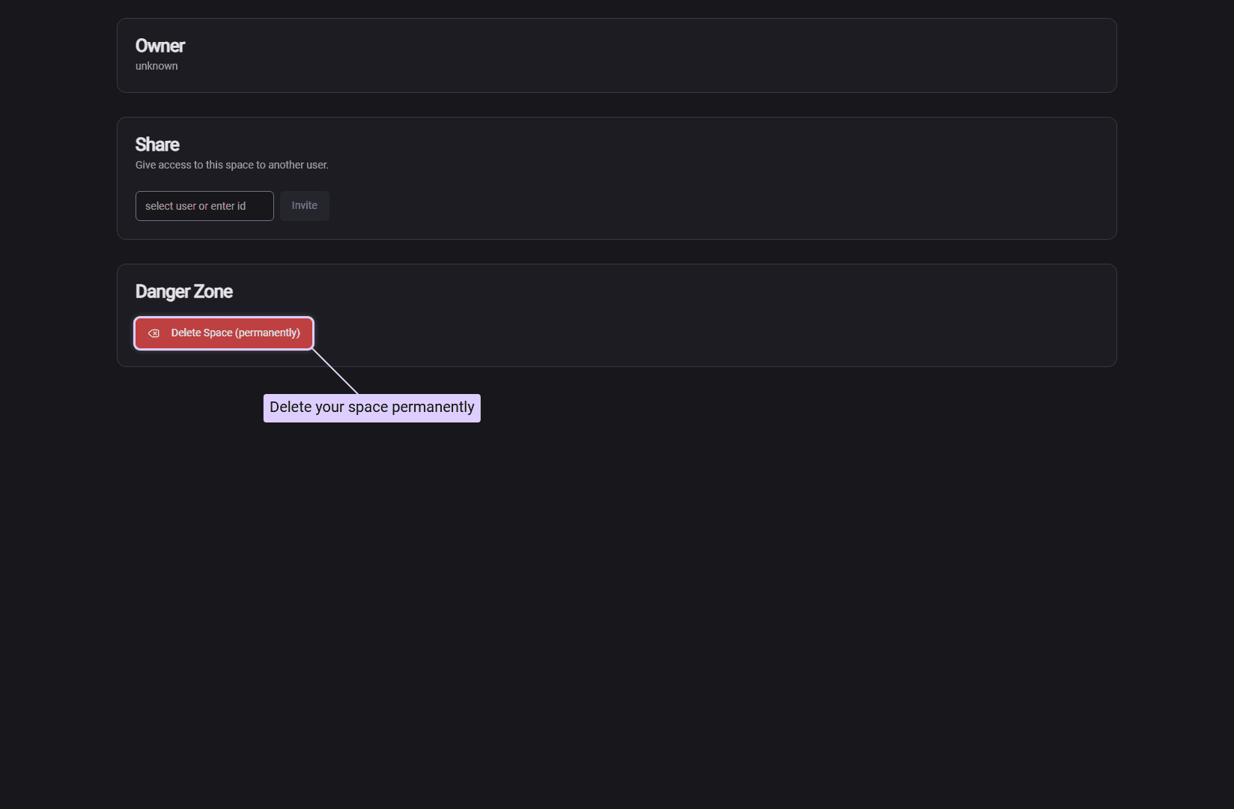
Task: Click the '(permanently)' text on the red button
Action: (267, 333)
